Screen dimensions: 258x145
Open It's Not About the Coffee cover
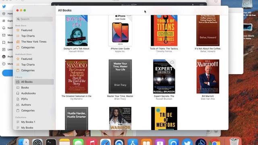pos(208,31)
